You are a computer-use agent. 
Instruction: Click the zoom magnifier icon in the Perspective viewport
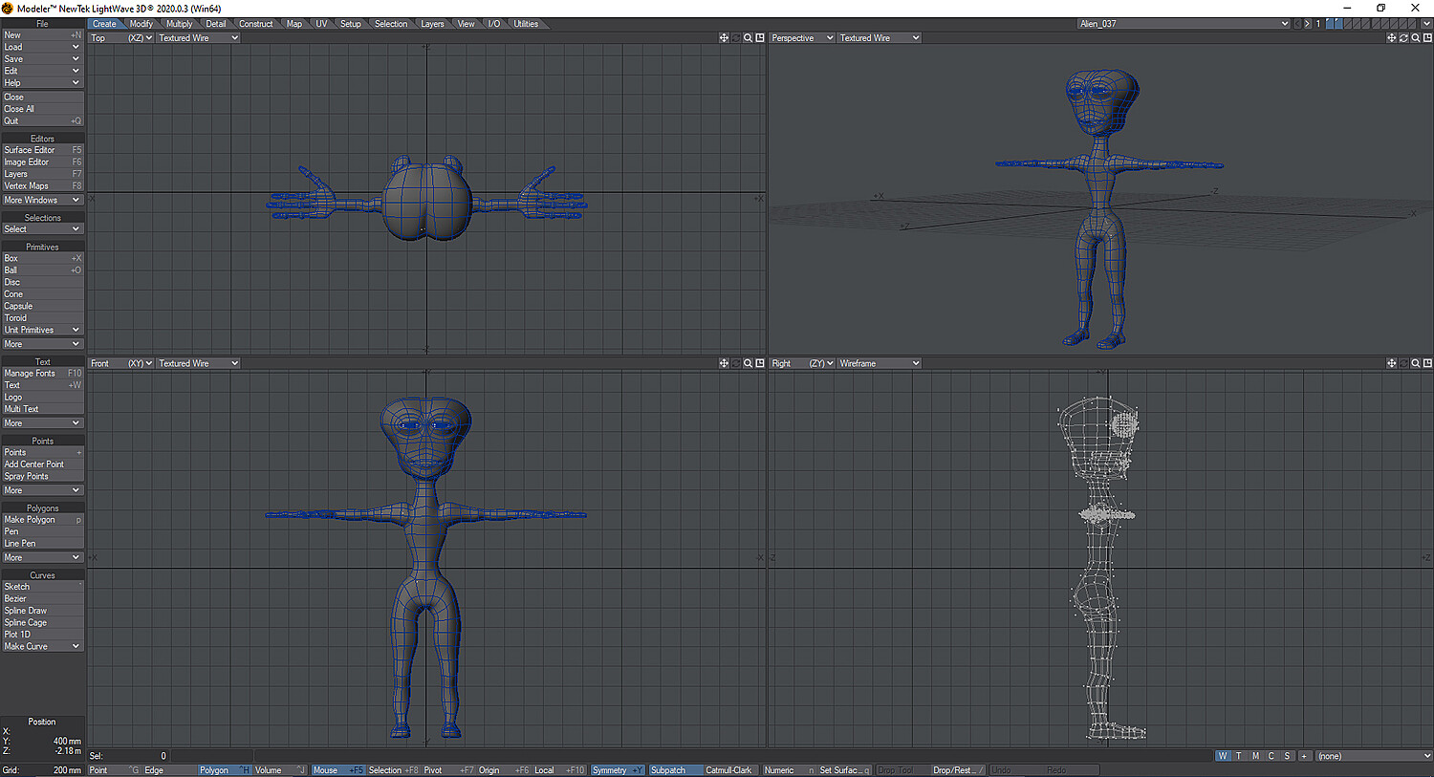pyautogui.click(x=1415, y=37)
